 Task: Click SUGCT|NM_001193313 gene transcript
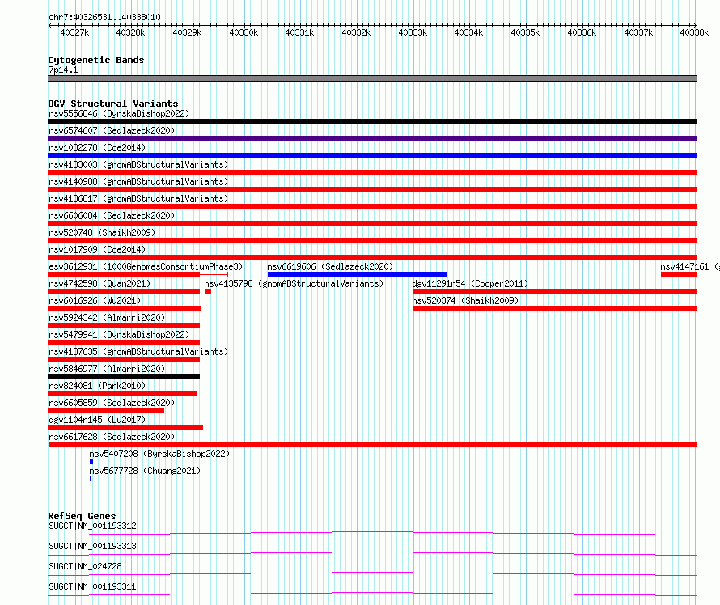click(x=92, y=546)
